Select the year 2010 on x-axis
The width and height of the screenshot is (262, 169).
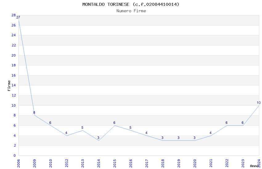pyautogui.click(x=51, y=163)
